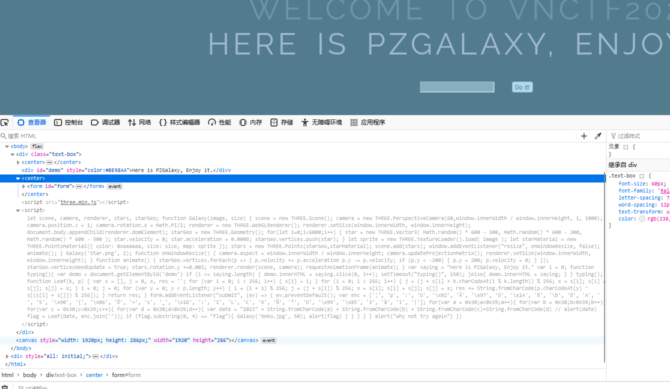The image size is (670, 389).
Task: Expand the form id="form" node
Action: (x=23, y=186)
